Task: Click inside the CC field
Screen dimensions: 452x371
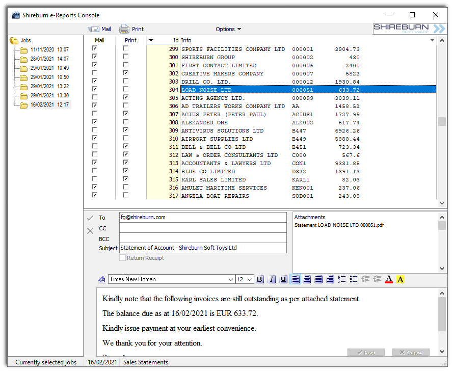Action: coord(203,228)
